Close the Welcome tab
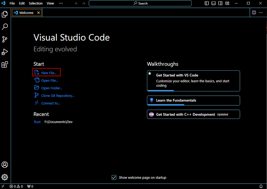The width and height of the screenshot is (267, 189). point(39,13)
